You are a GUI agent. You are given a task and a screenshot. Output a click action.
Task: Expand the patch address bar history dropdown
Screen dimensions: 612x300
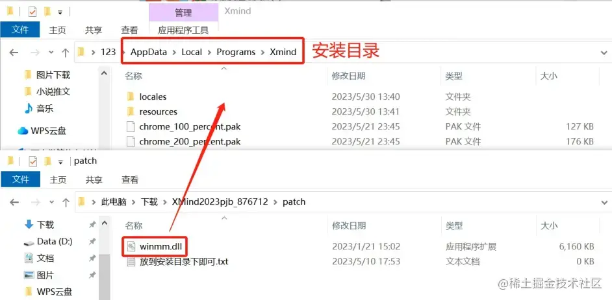(x=605, y=202)
